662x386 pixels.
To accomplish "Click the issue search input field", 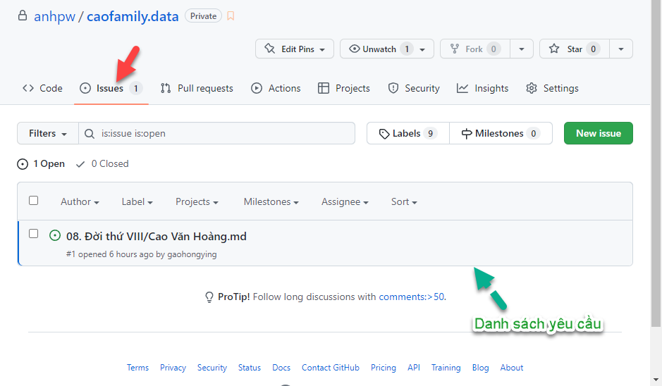I will click(x=222, y=133).
